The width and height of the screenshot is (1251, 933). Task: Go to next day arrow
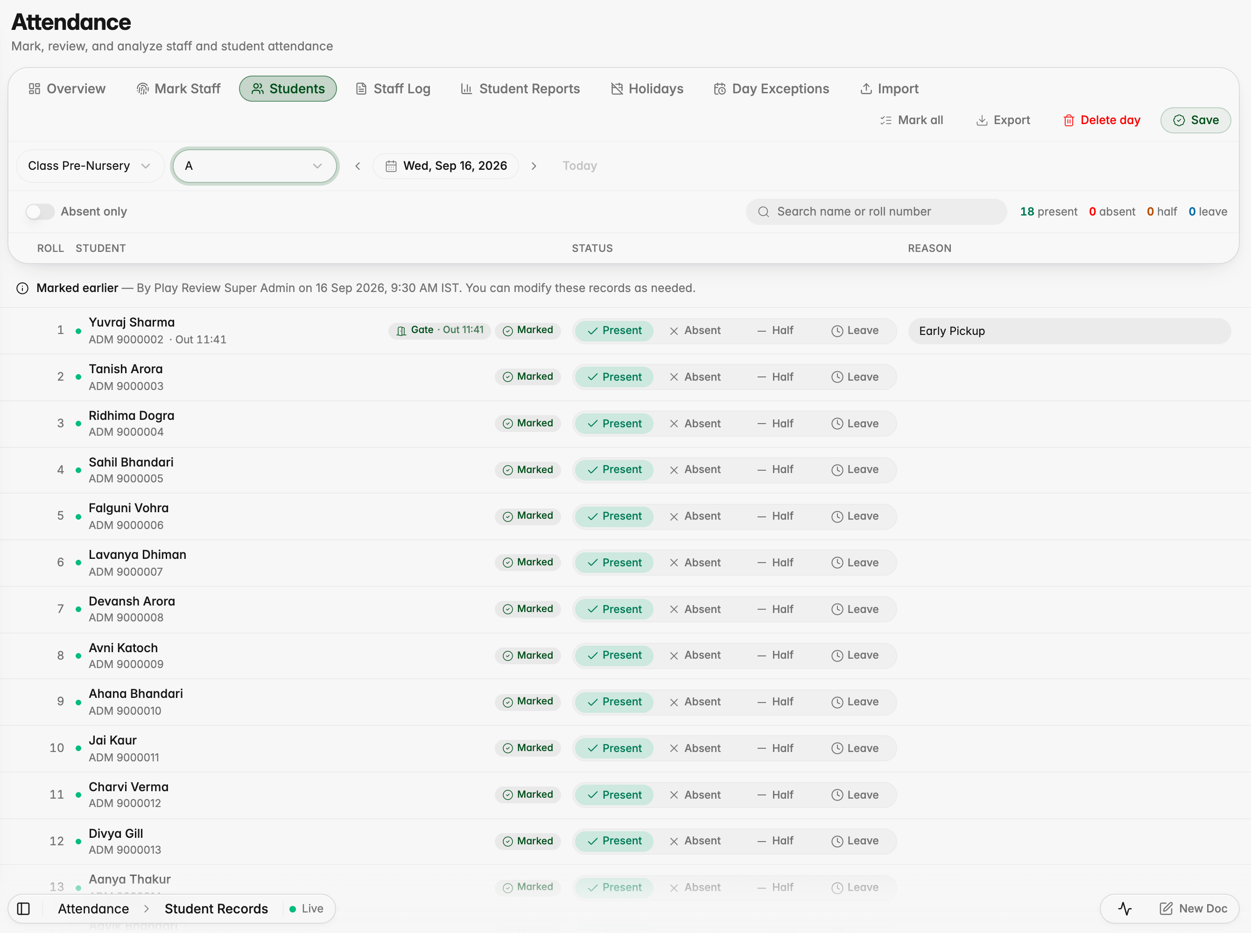click(x=534, y=166)
